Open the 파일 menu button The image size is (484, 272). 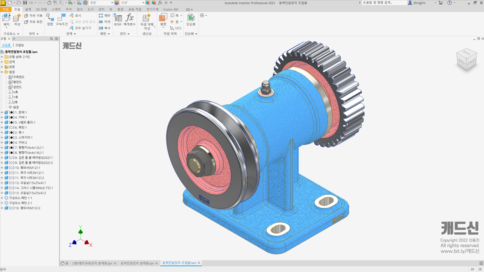click(6, 9)
